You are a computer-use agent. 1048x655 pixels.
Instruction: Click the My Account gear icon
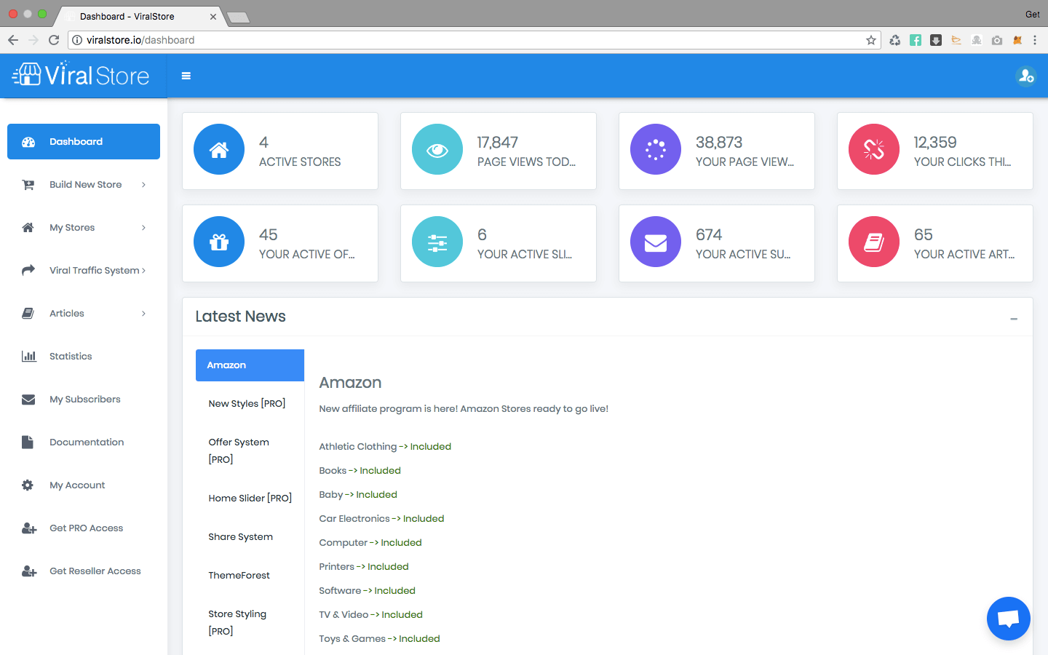coord(28,485)
